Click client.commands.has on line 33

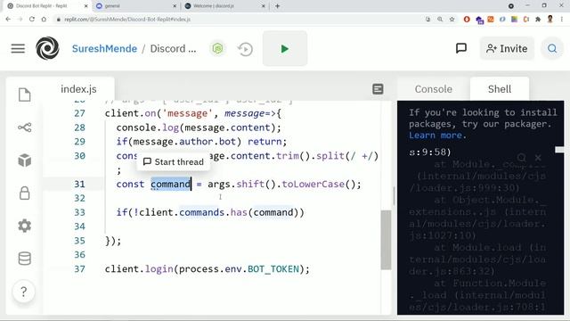coord(193,212)
